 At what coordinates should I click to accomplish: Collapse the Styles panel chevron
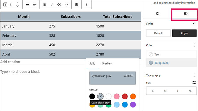click(x=194, y=23)
